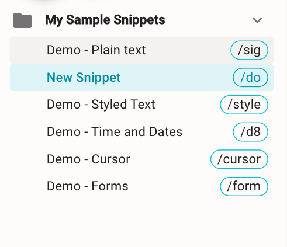Open the Demo - Cursor snippet
The image size is (287, 247).
(x=88, y=159)
